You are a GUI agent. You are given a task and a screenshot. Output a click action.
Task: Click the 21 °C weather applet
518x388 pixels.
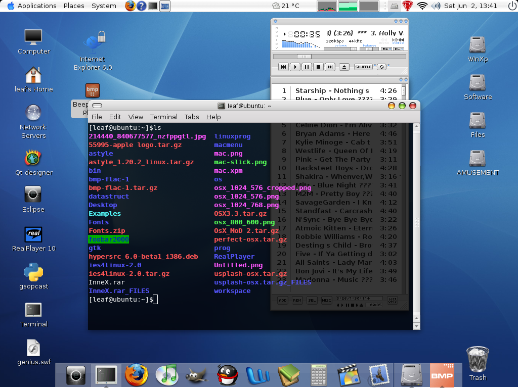point(285,6)
